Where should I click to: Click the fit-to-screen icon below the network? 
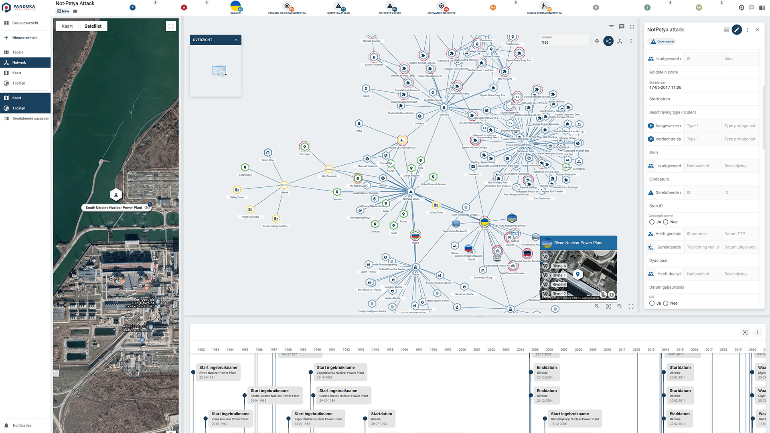coord(608,306)
